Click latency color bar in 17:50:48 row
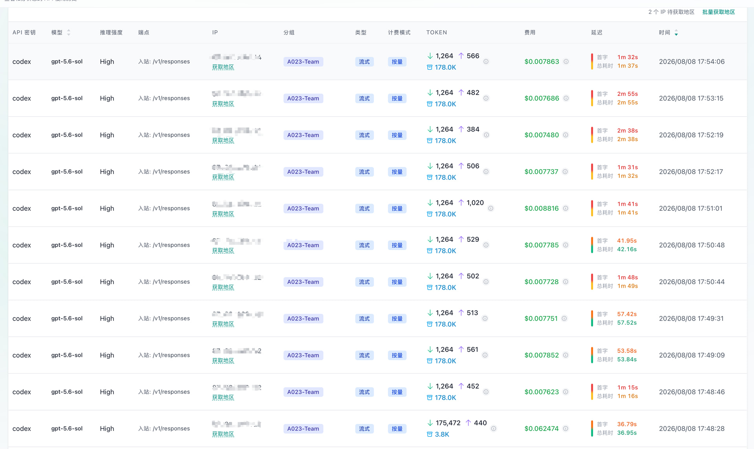The height and width of the screenshot is (449, 754). pyautogui.click(x=592, y=245)
